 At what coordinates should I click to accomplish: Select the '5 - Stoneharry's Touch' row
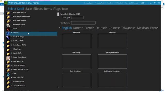pos(31,26)
